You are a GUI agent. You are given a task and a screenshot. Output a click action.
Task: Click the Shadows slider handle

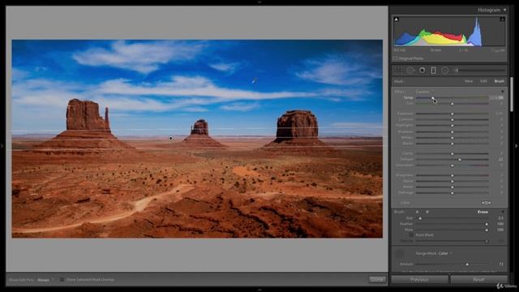(x=453, y=131)
